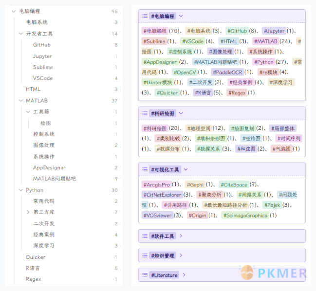Open the #电脑编程 header tag
Image resolution: width=316 pixels, height=291 pixels.
[163, 16]
